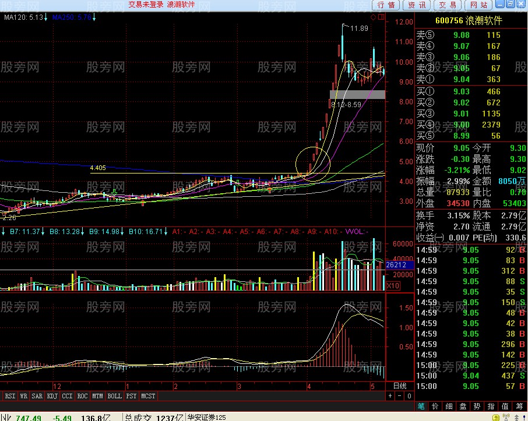Click the B10 down arrow in the volume header
The height and width of the screenshot is (421, 528).
pyautogui.click(x=166, y=232)
